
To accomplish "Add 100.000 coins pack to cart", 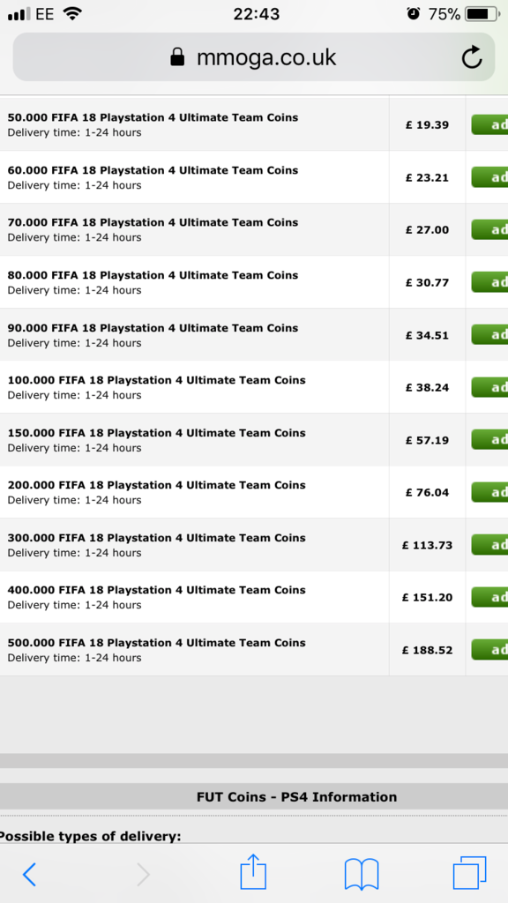I will [x=489, y=387].
